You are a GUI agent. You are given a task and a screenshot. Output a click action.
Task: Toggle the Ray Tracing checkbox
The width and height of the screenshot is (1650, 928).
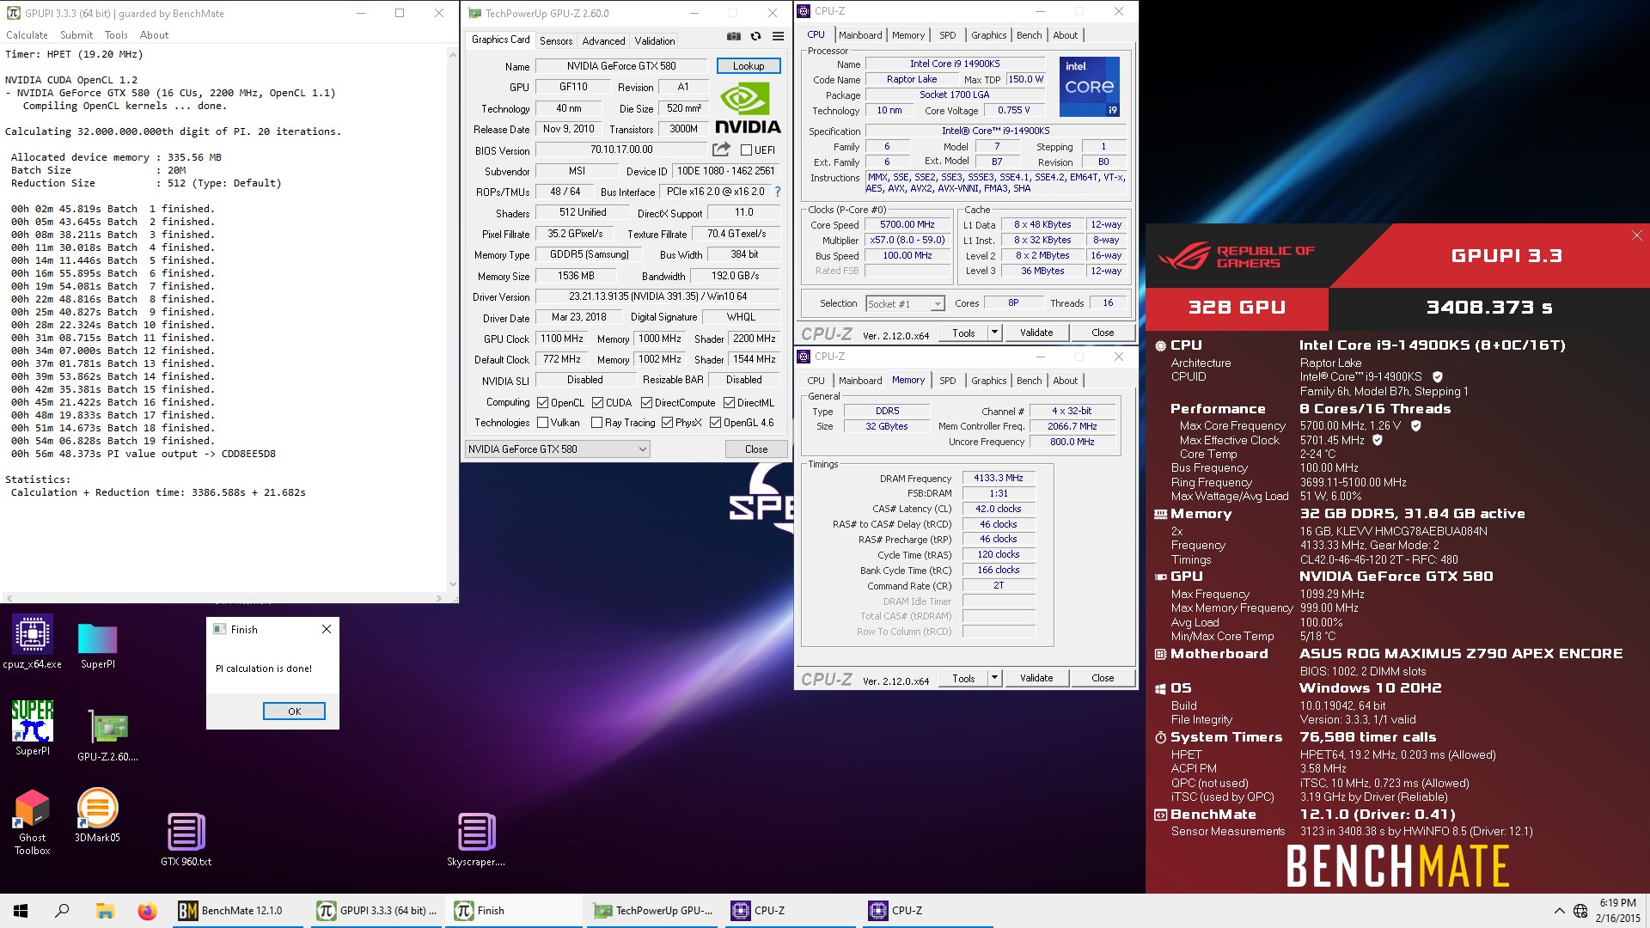[596, 423]
